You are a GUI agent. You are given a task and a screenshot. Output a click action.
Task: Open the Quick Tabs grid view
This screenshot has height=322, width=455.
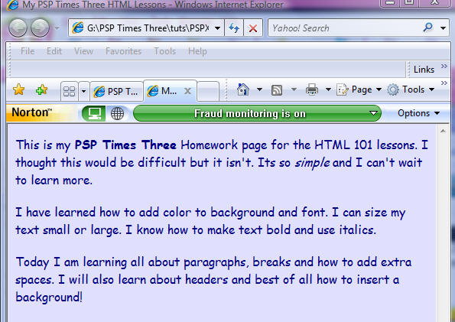click(69, 91)
